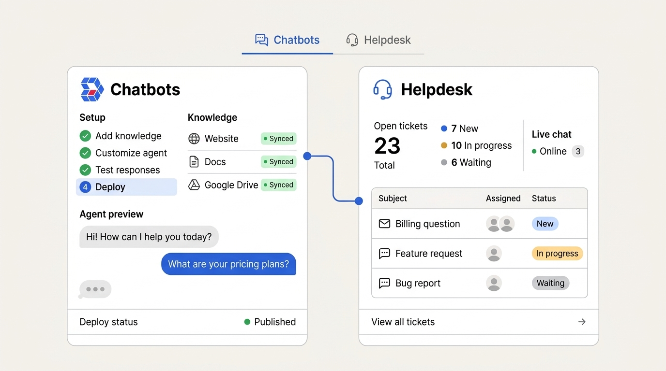Click the Google Drive icon
The width and height of the screenshot is (666, 371).
[x=194, y=185]
